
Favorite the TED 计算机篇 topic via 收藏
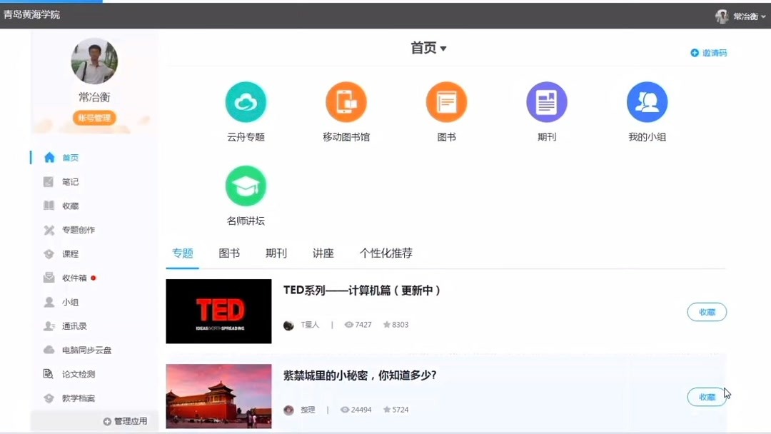[706, 312]
